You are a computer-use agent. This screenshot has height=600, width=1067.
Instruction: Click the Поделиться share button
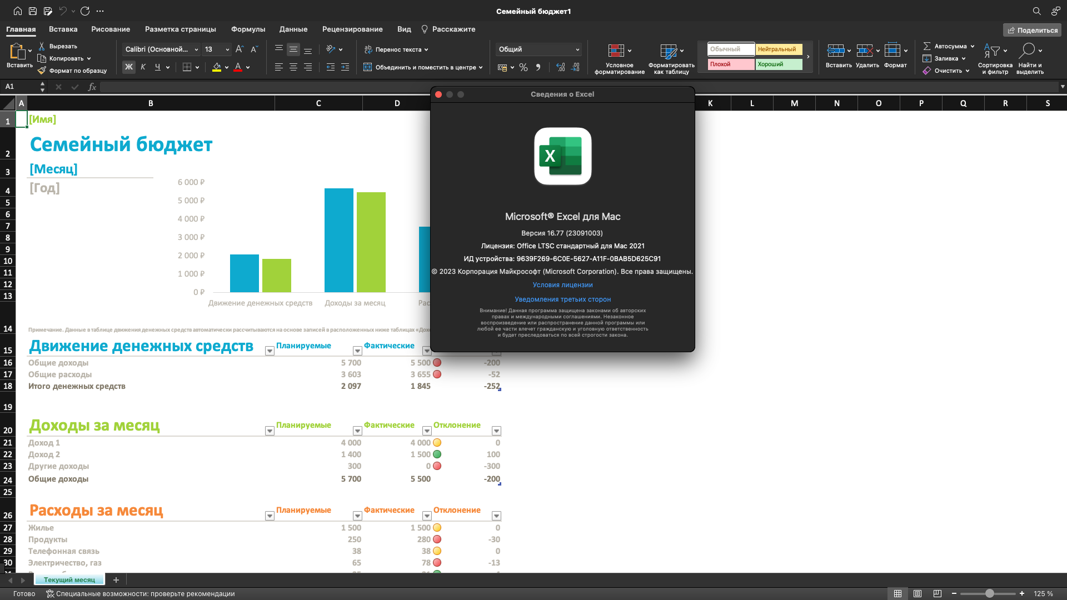[x=1032, y=30]
